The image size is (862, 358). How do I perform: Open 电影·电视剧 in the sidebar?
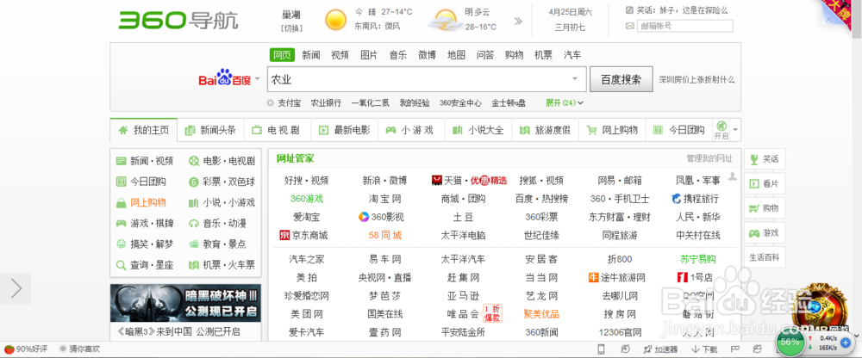click(x=222, y=161)
